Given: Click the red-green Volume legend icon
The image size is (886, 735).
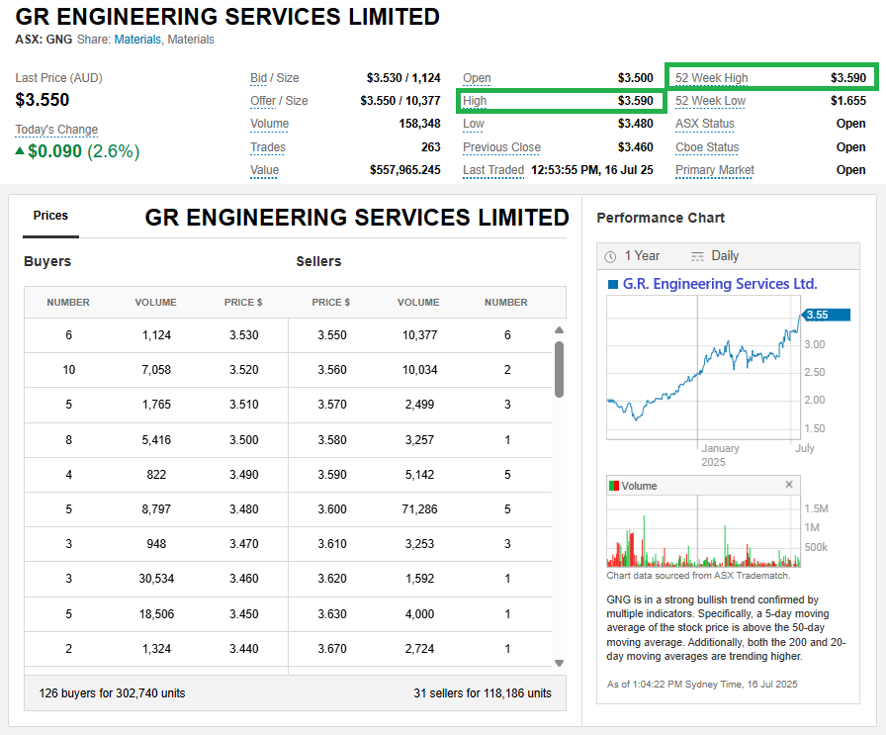Looking at the screenshot, I should [x=613, y=486].
